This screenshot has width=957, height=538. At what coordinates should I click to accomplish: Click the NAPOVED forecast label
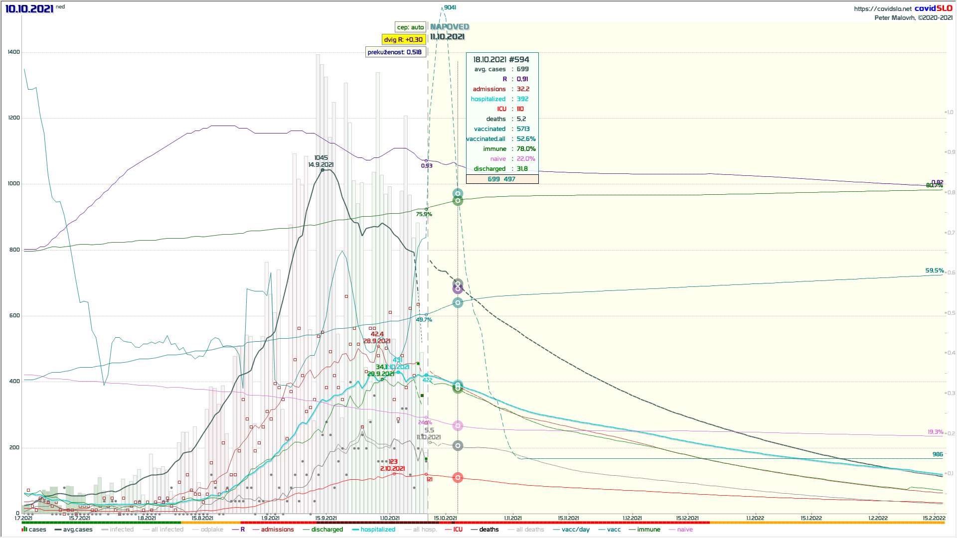coord(450,27)
